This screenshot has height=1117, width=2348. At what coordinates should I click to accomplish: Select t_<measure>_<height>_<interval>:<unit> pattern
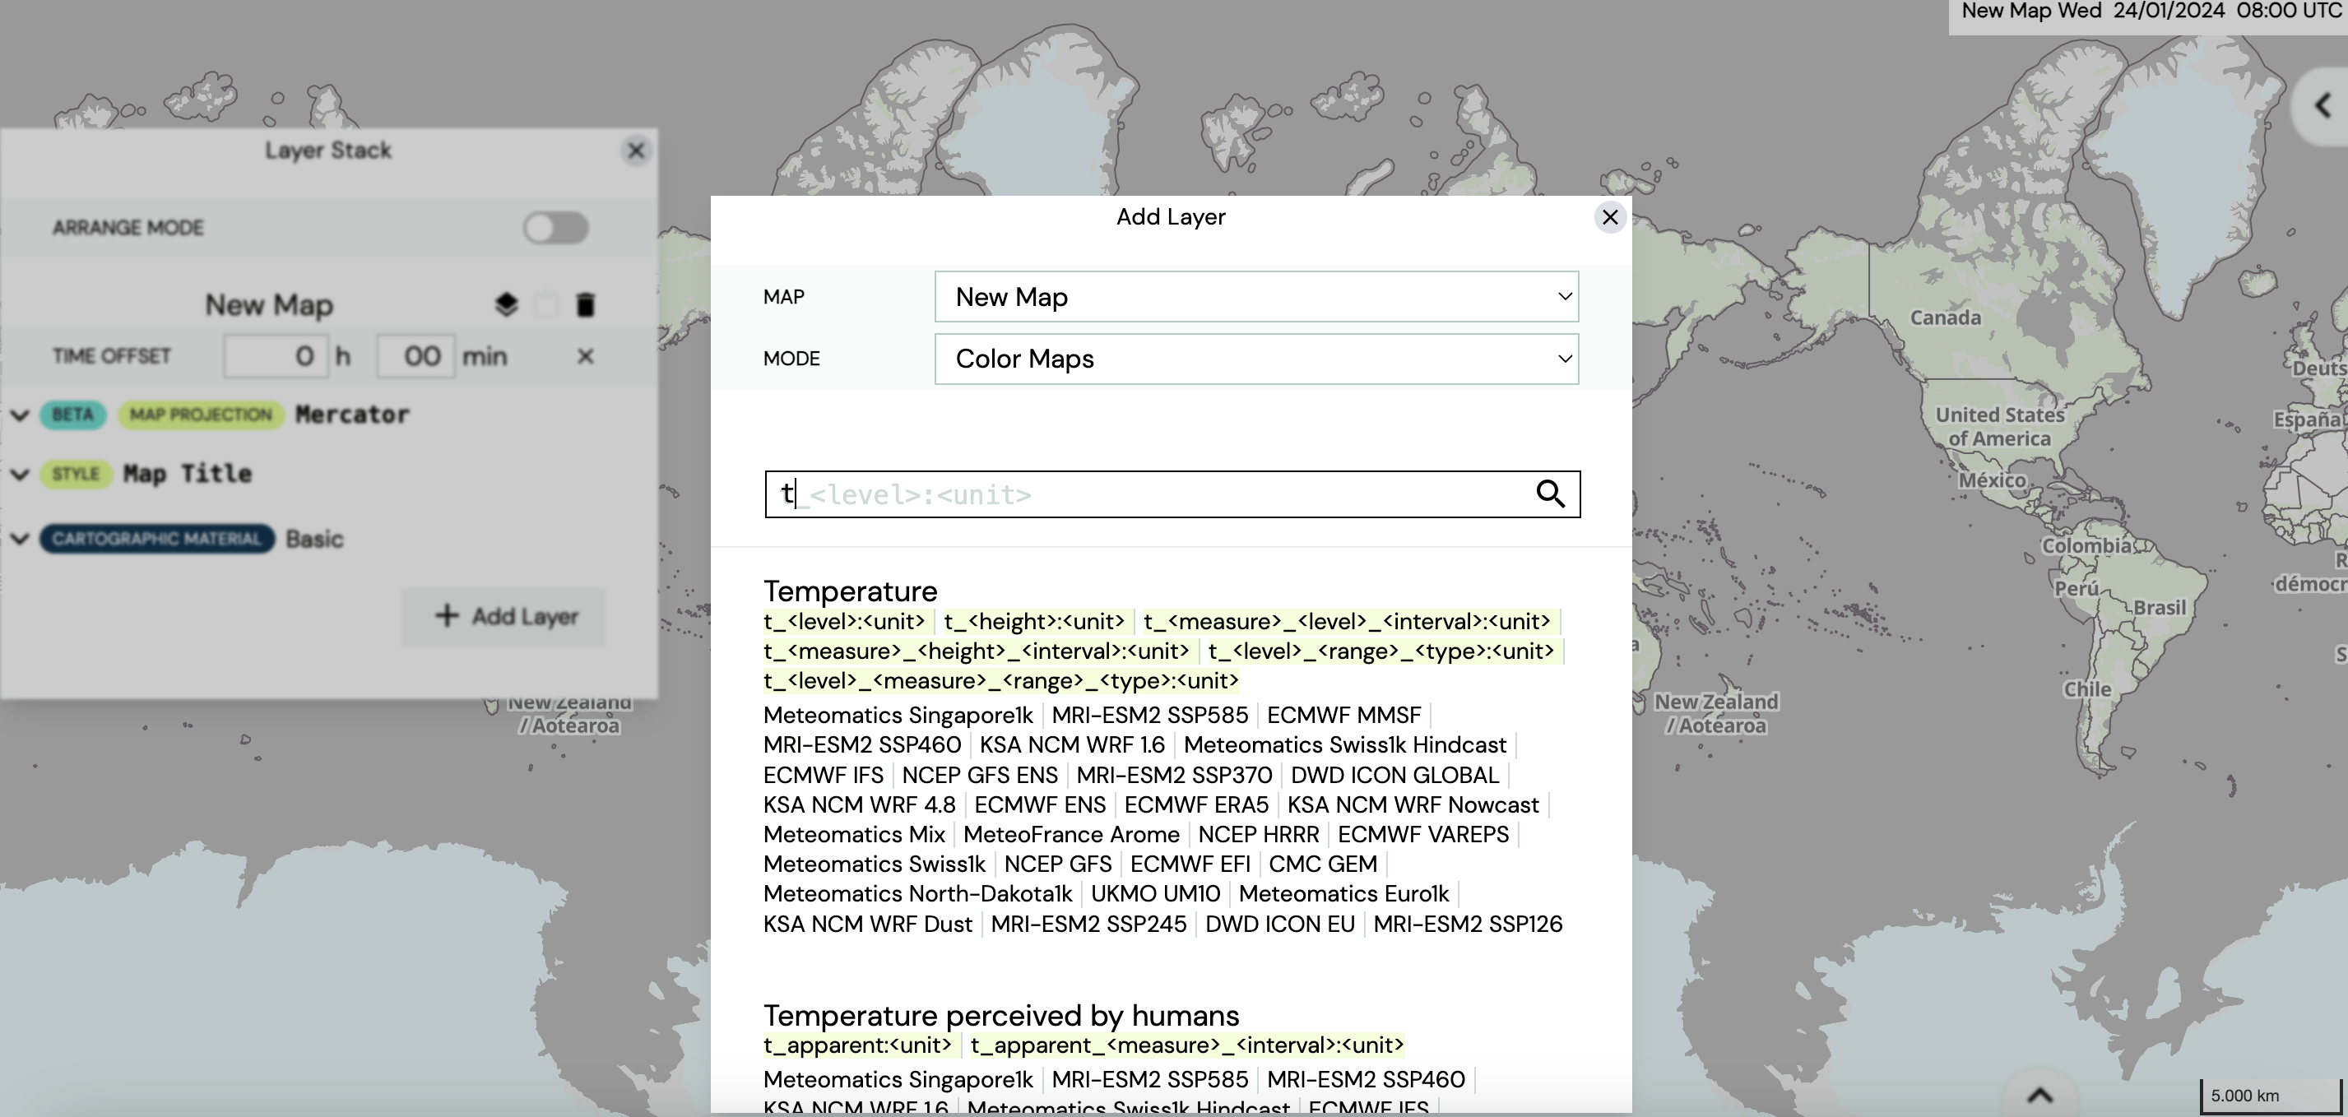(x=977, y=651)
